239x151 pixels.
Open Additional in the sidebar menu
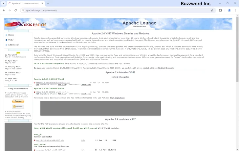coord(13,45)
